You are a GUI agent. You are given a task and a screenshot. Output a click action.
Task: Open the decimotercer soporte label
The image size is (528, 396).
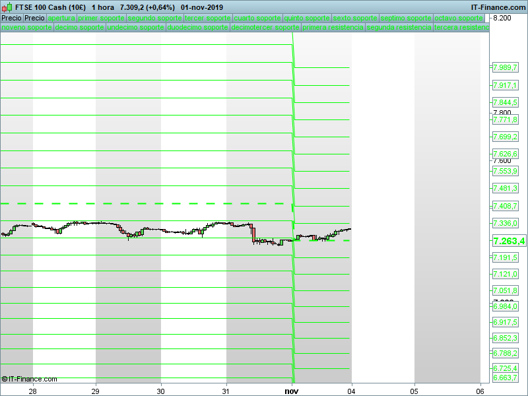point(265,27)
